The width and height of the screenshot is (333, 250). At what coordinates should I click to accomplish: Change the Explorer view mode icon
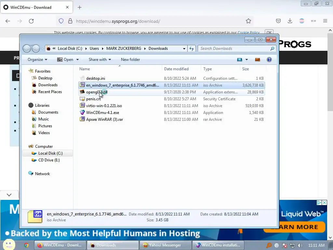(x=240, y=60)
